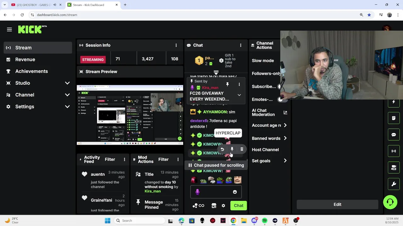The width and height of the screenshot is (403, 226).
Task: Open Kira_man link in Mod Actions
Action: point(153,191)
